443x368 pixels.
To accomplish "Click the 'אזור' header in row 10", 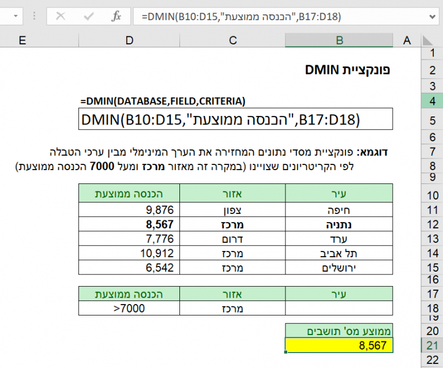I will click(232, 193).
